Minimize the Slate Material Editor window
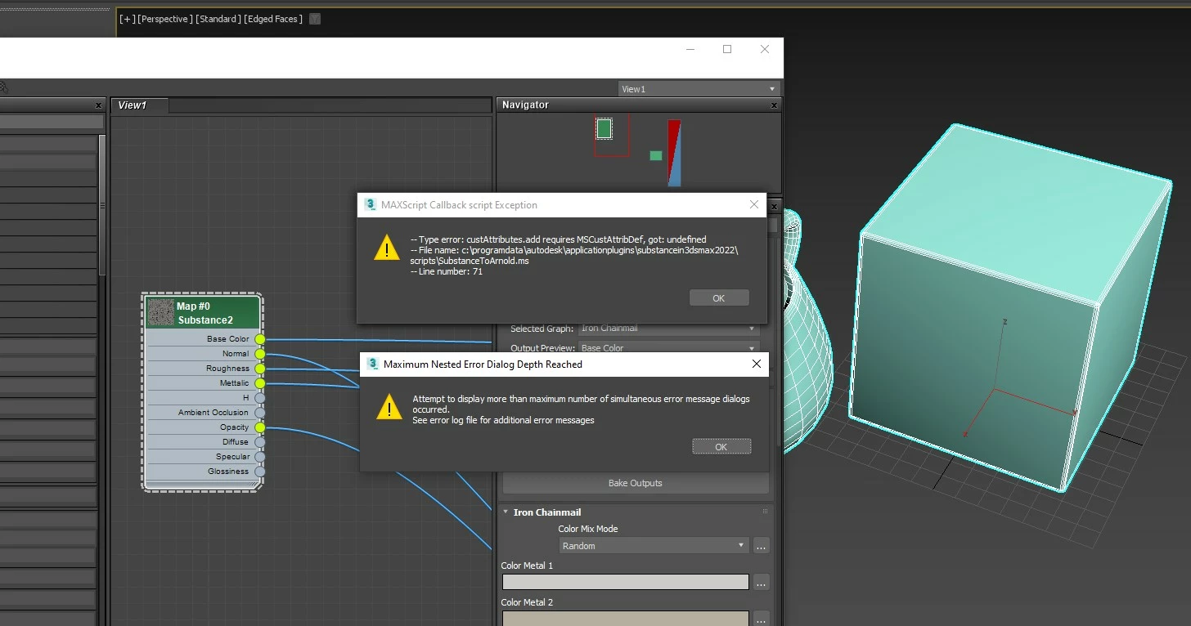The width and height of the screenshot is (1191, 626). tap(690, 49)
